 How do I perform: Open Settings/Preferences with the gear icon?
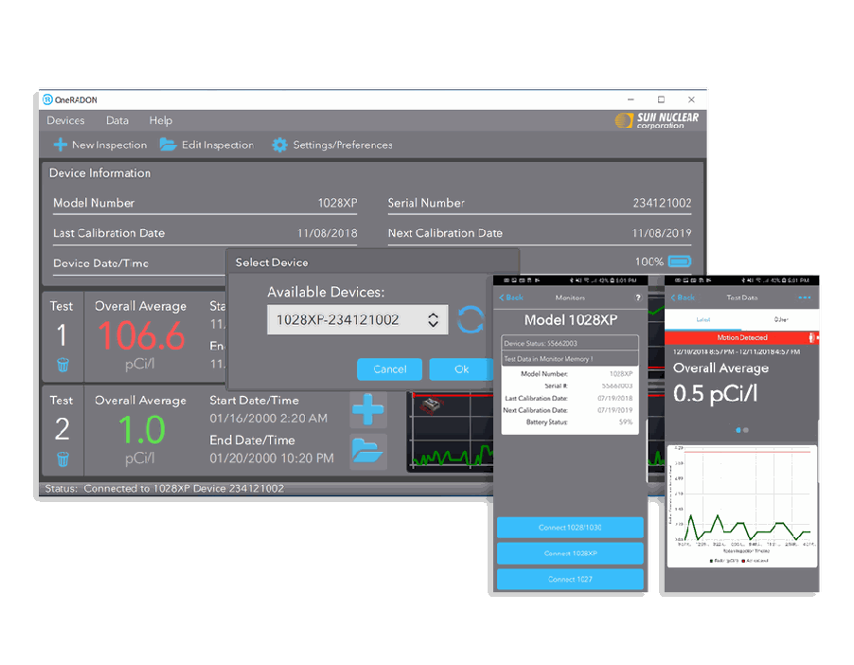tap(279, 145)
